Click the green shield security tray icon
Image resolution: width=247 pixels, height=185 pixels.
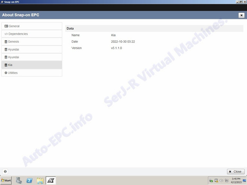pyautogui.click(x=211, y=181)
